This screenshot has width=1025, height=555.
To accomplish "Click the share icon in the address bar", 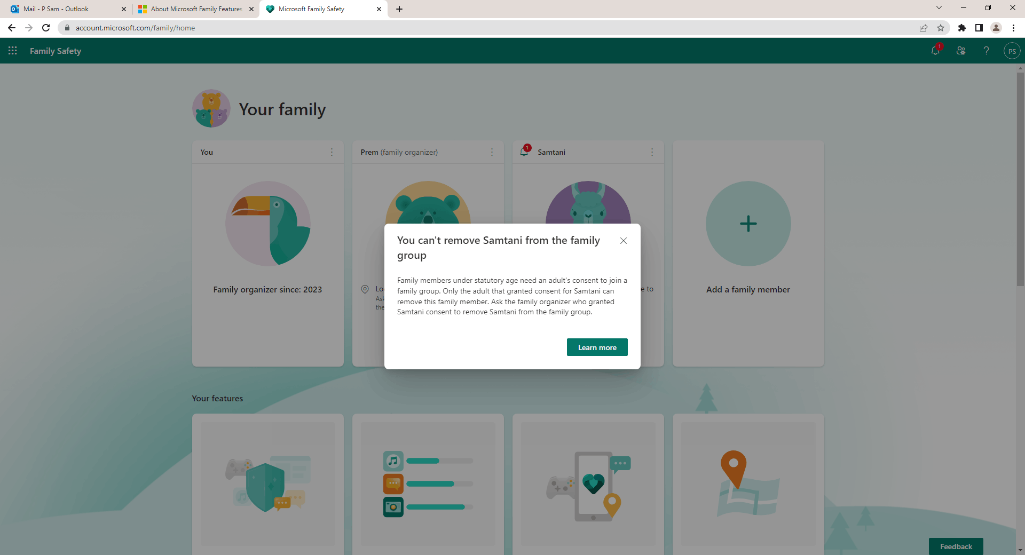I will [924, 28].
